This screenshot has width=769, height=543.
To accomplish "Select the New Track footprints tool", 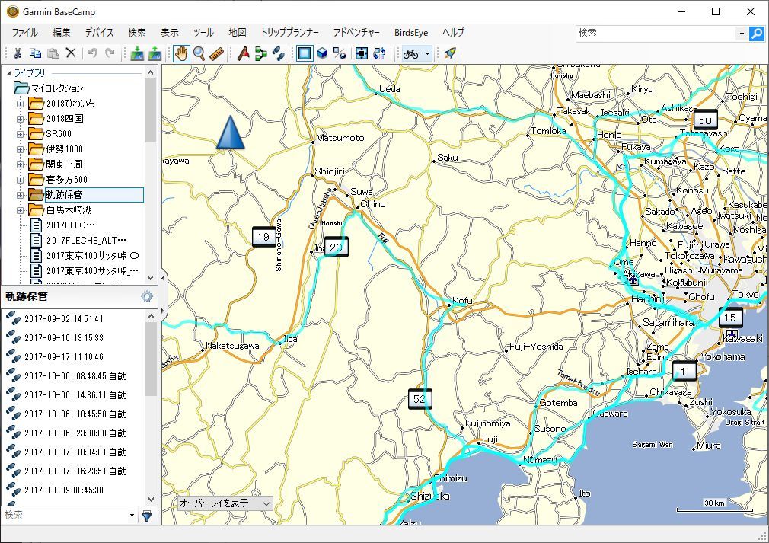I will (x=279, y=53).
